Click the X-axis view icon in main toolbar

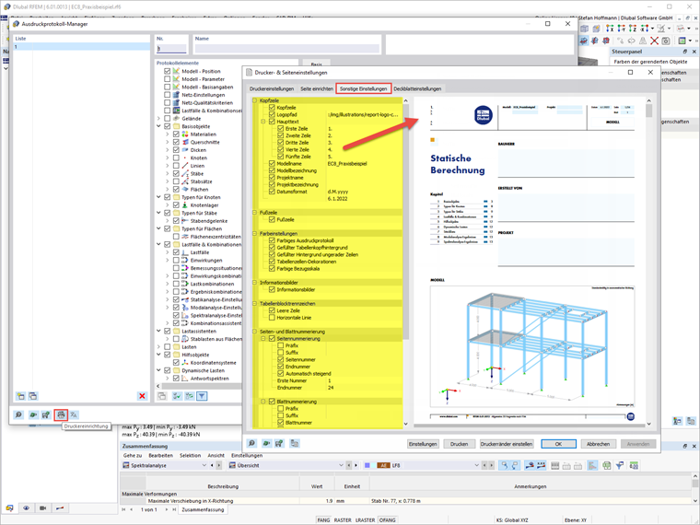pos(610,29)
